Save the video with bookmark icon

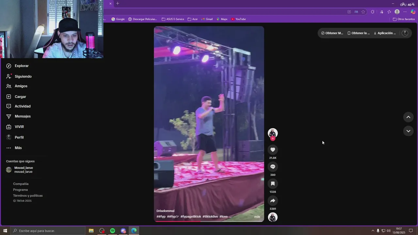coord(273,183)
